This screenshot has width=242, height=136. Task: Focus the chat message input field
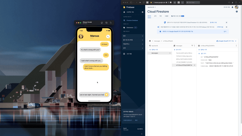click(92, 95)
